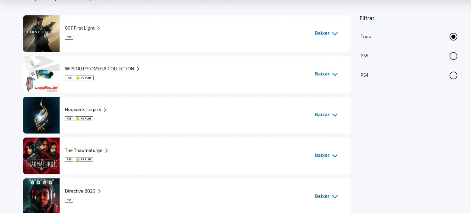Image resolution: width=471 pixels, height=213 pixels.
Task: Click the PS Plus badge under The Thaumaturge
Action: tap(84, 160)
